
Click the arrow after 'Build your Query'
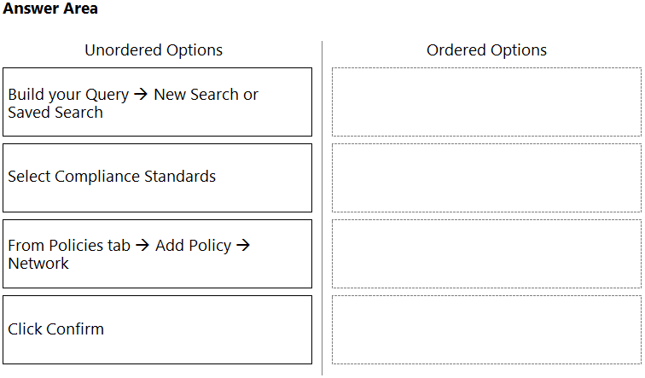(x=141, y=94)
